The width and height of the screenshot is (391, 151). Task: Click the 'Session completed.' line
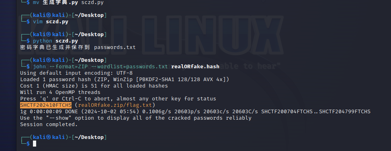tap(49, 124)
